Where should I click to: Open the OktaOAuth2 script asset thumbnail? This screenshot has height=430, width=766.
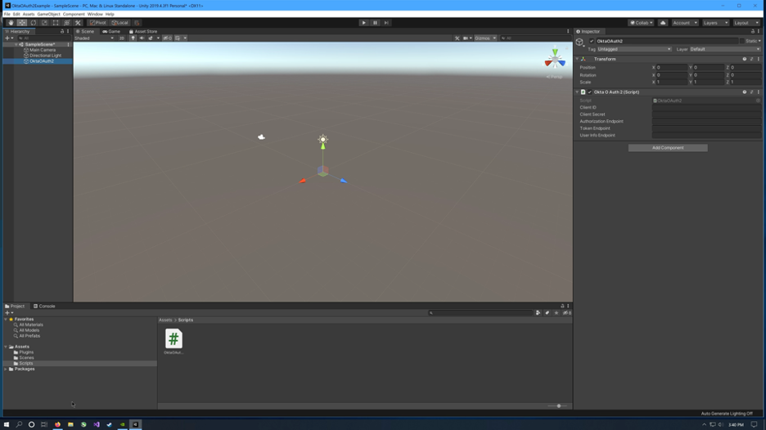pos(173,338)
